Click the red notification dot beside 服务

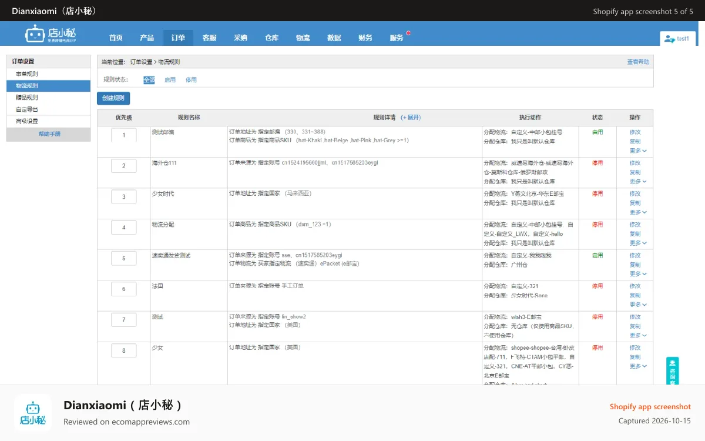[408, 33]
